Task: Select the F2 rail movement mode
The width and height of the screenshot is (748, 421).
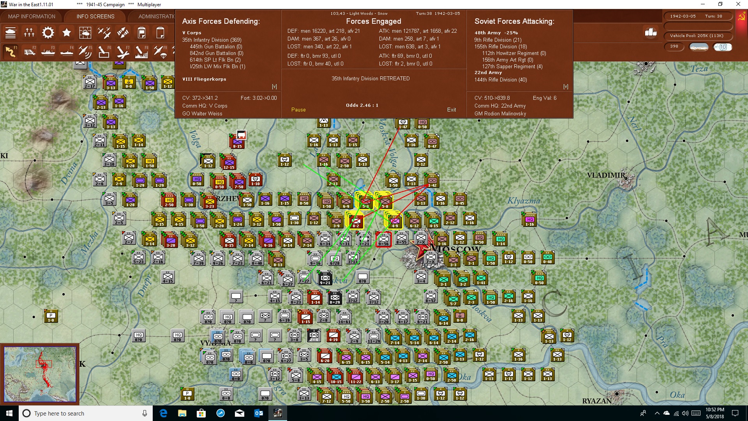Action: [29, 51]
